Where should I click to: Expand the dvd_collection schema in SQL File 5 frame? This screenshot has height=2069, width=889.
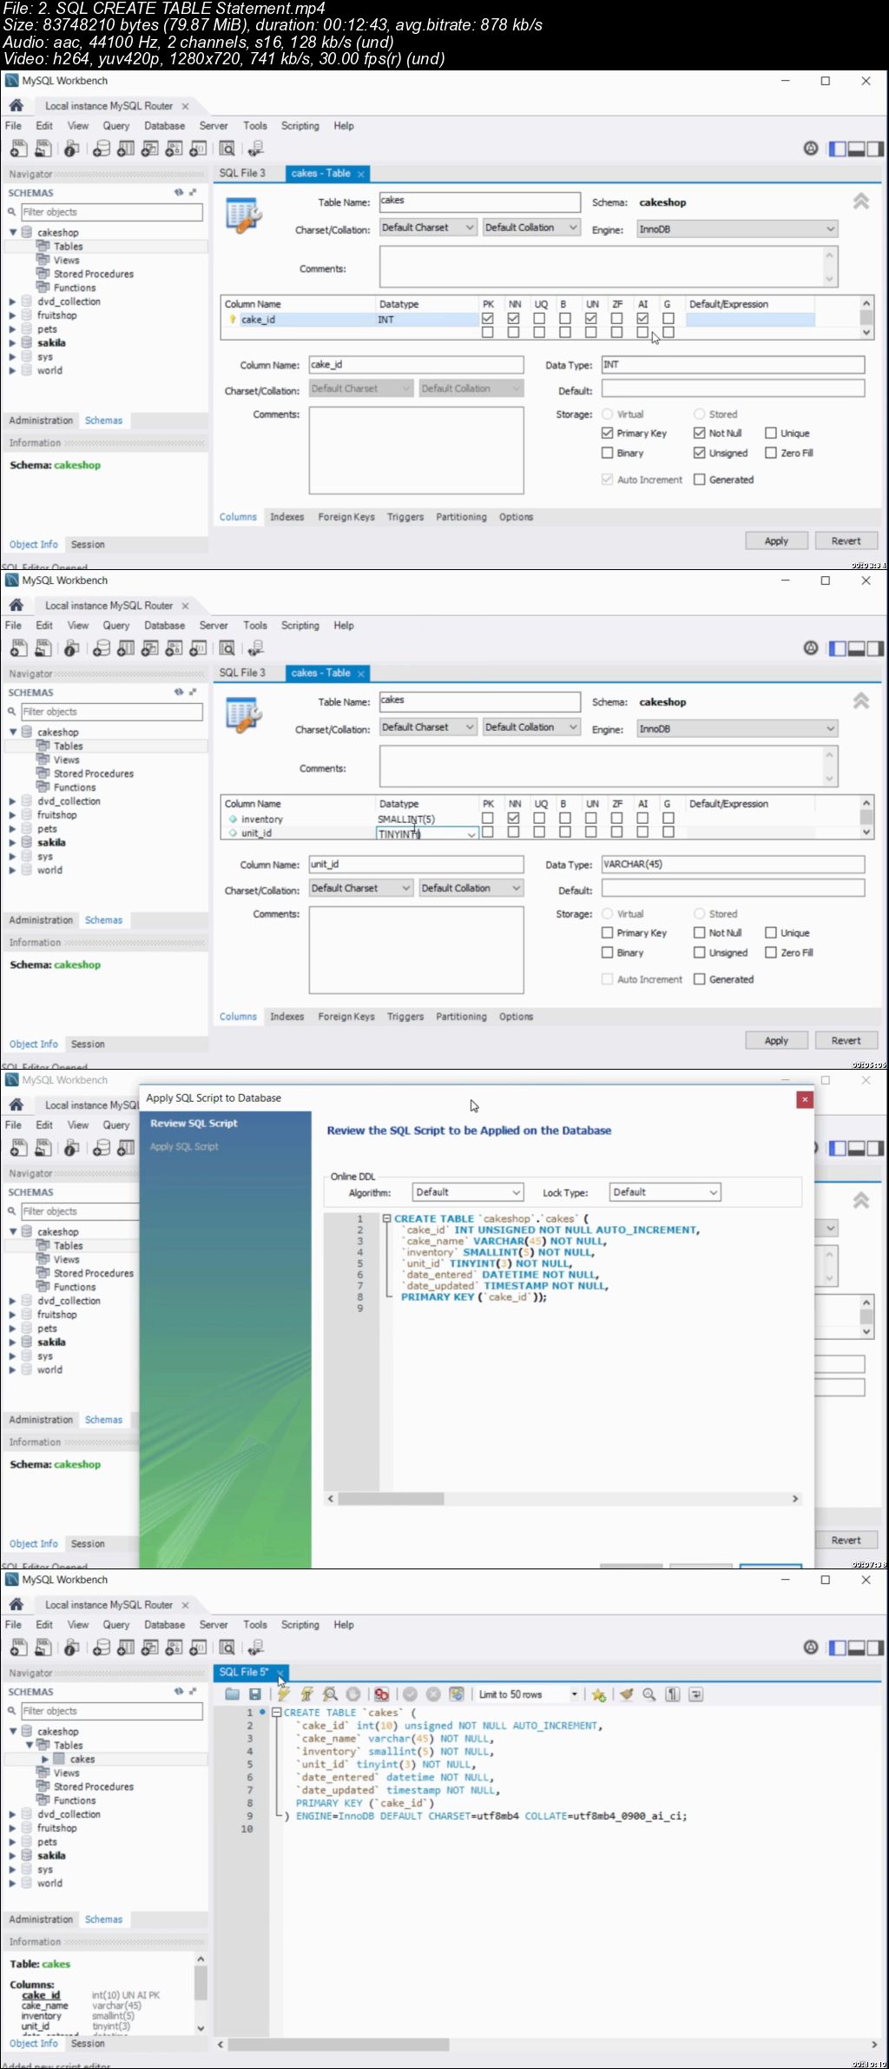[12, 1814]
